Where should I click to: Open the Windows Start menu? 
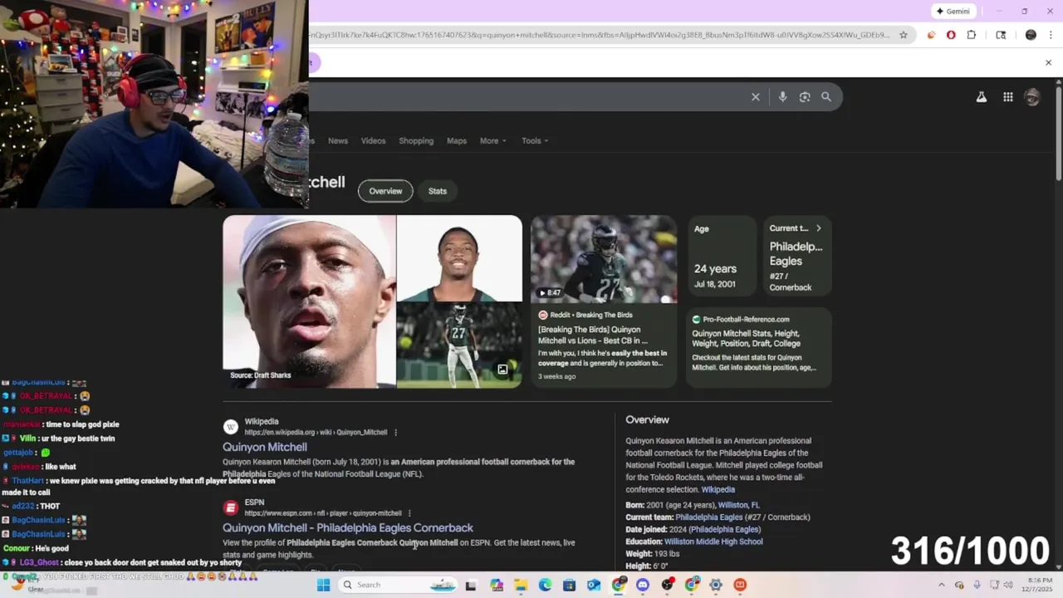tap(323, 585)
